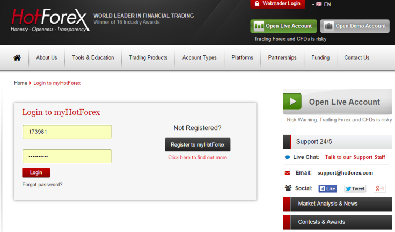Open the Platforms menu
Screen dimensions: 395x232
(x=242, y=58)
